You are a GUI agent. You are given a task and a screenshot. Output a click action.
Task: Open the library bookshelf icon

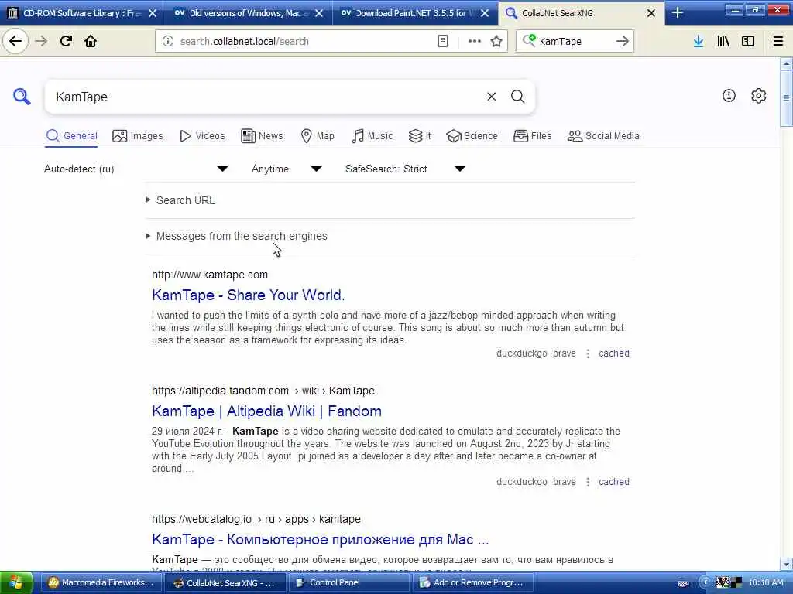(x=723, y=42)
